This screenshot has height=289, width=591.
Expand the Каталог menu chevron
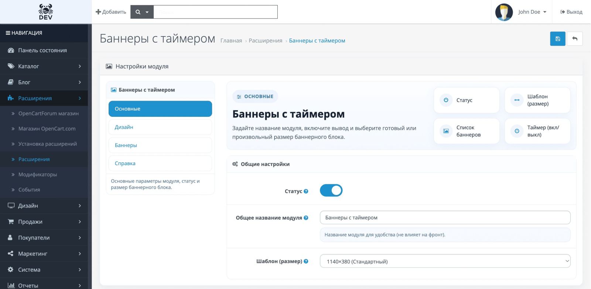80,66
